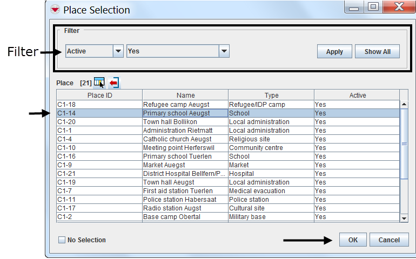This screenshot has width=416, height=259.
Task: Click the Name column header
Action: [x=185, y=96]
